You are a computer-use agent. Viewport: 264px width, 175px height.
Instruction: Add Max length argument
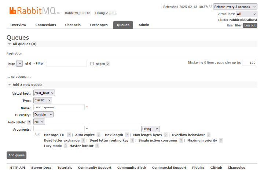[114, 135]
